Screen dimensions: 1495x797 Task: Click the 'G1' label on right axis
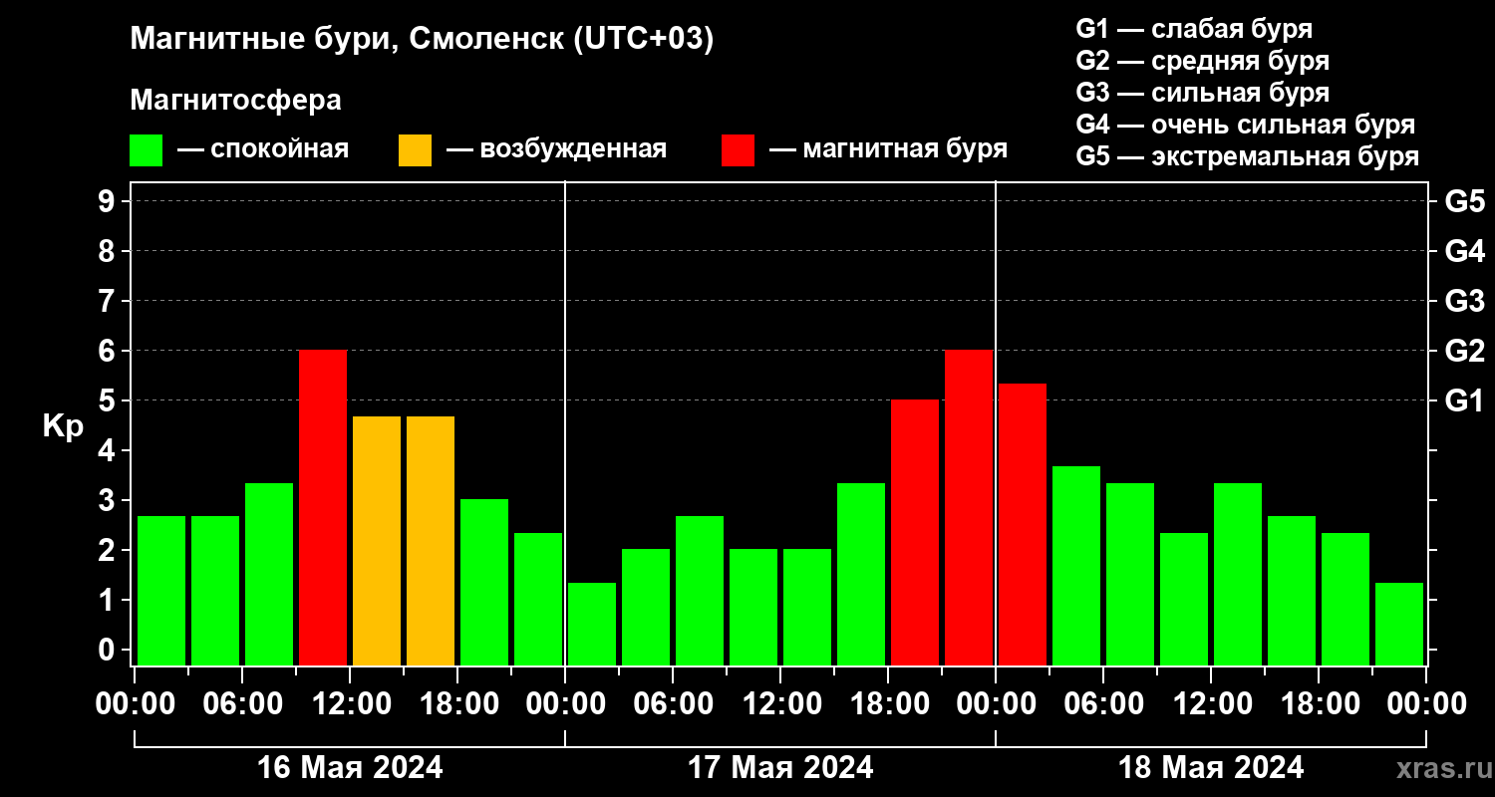pyautogui.click(x=1464, y=400)
